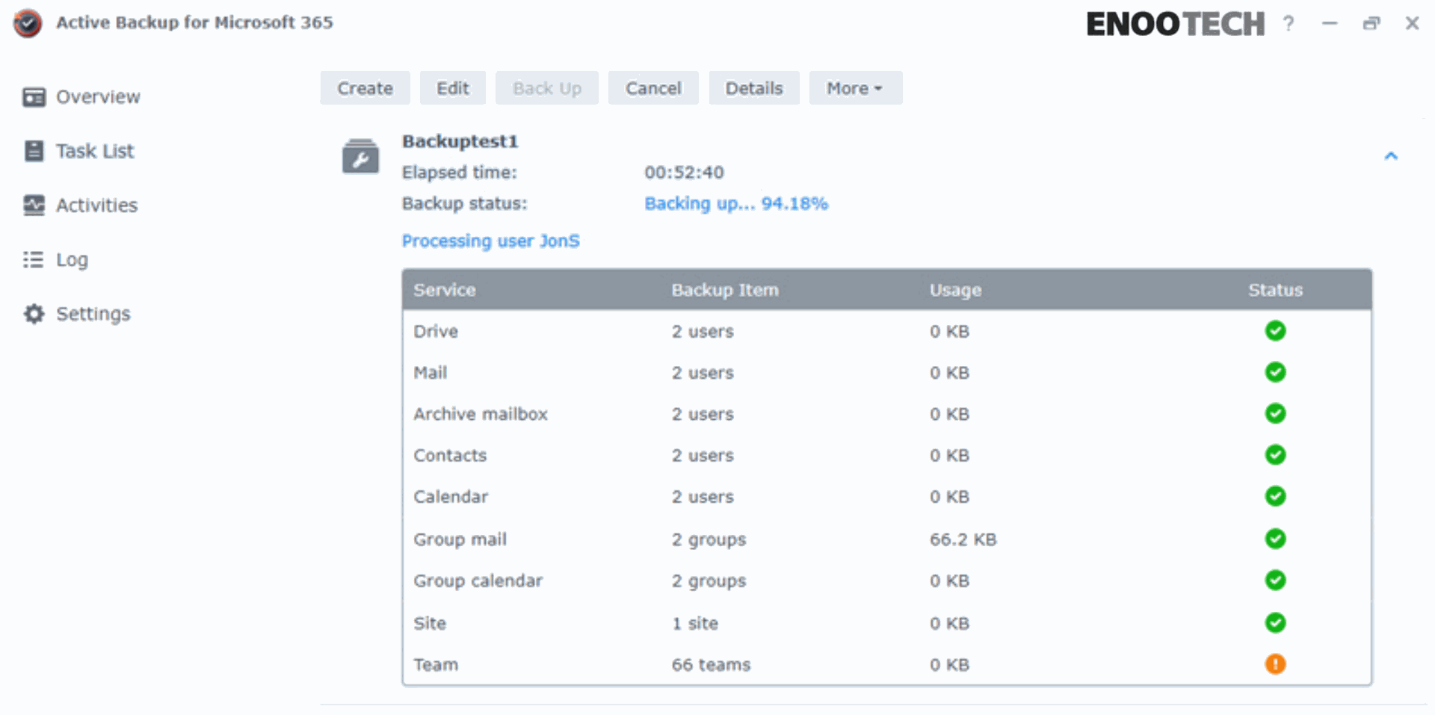
Task: Open the Task List page
Action: click(95, 151)
